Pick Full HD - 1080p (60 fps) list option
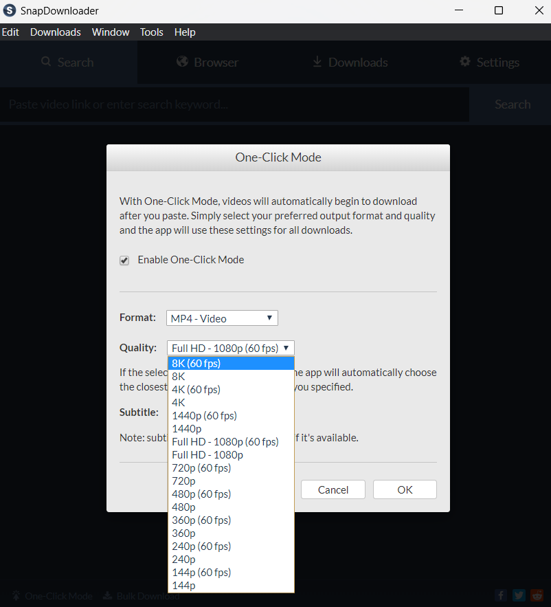This screenshot has height=607, width=551. click(231, 442)
